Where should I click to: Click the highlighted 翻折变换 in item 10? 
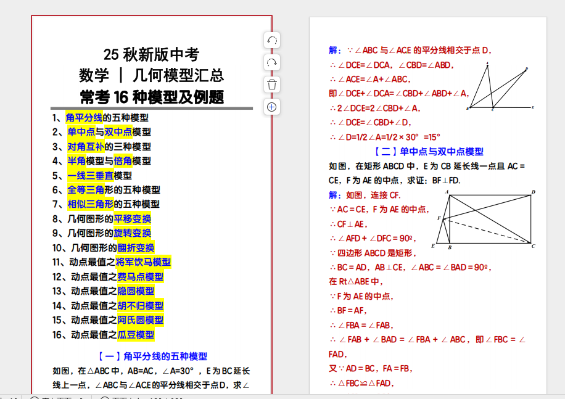click(x=136, y=248)
